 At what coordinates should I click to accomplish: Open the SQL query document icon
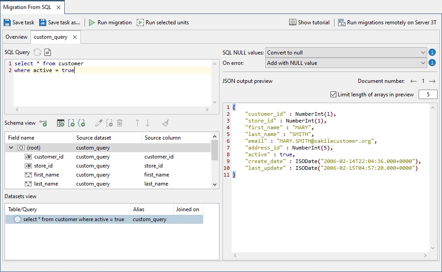coord(48,52)
